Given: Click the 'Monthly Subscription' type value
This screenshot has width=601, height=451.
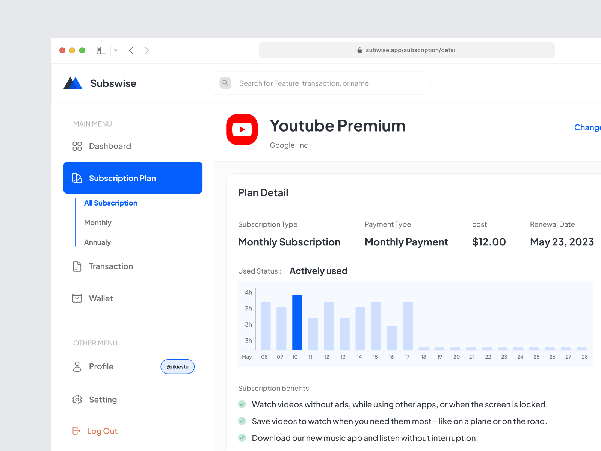Looking at the screenshot, I should click(289, 242).
